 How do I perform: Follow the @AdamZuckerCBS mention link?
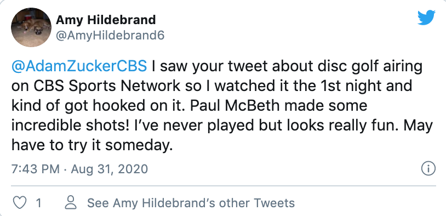click(79, 66)
